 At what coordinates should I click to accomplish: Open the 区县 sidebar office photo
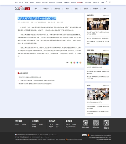(98, 94)
